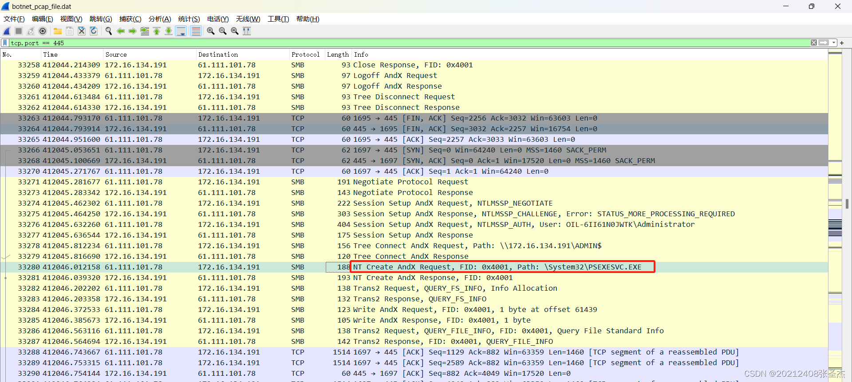Find a packet with magnifier icon
This screenshot has width=852, height=382.
pos(109,31)
